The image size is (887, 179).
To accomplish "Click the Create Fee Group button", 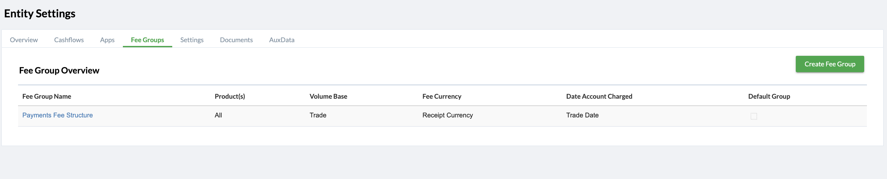I will click(829, 64).
